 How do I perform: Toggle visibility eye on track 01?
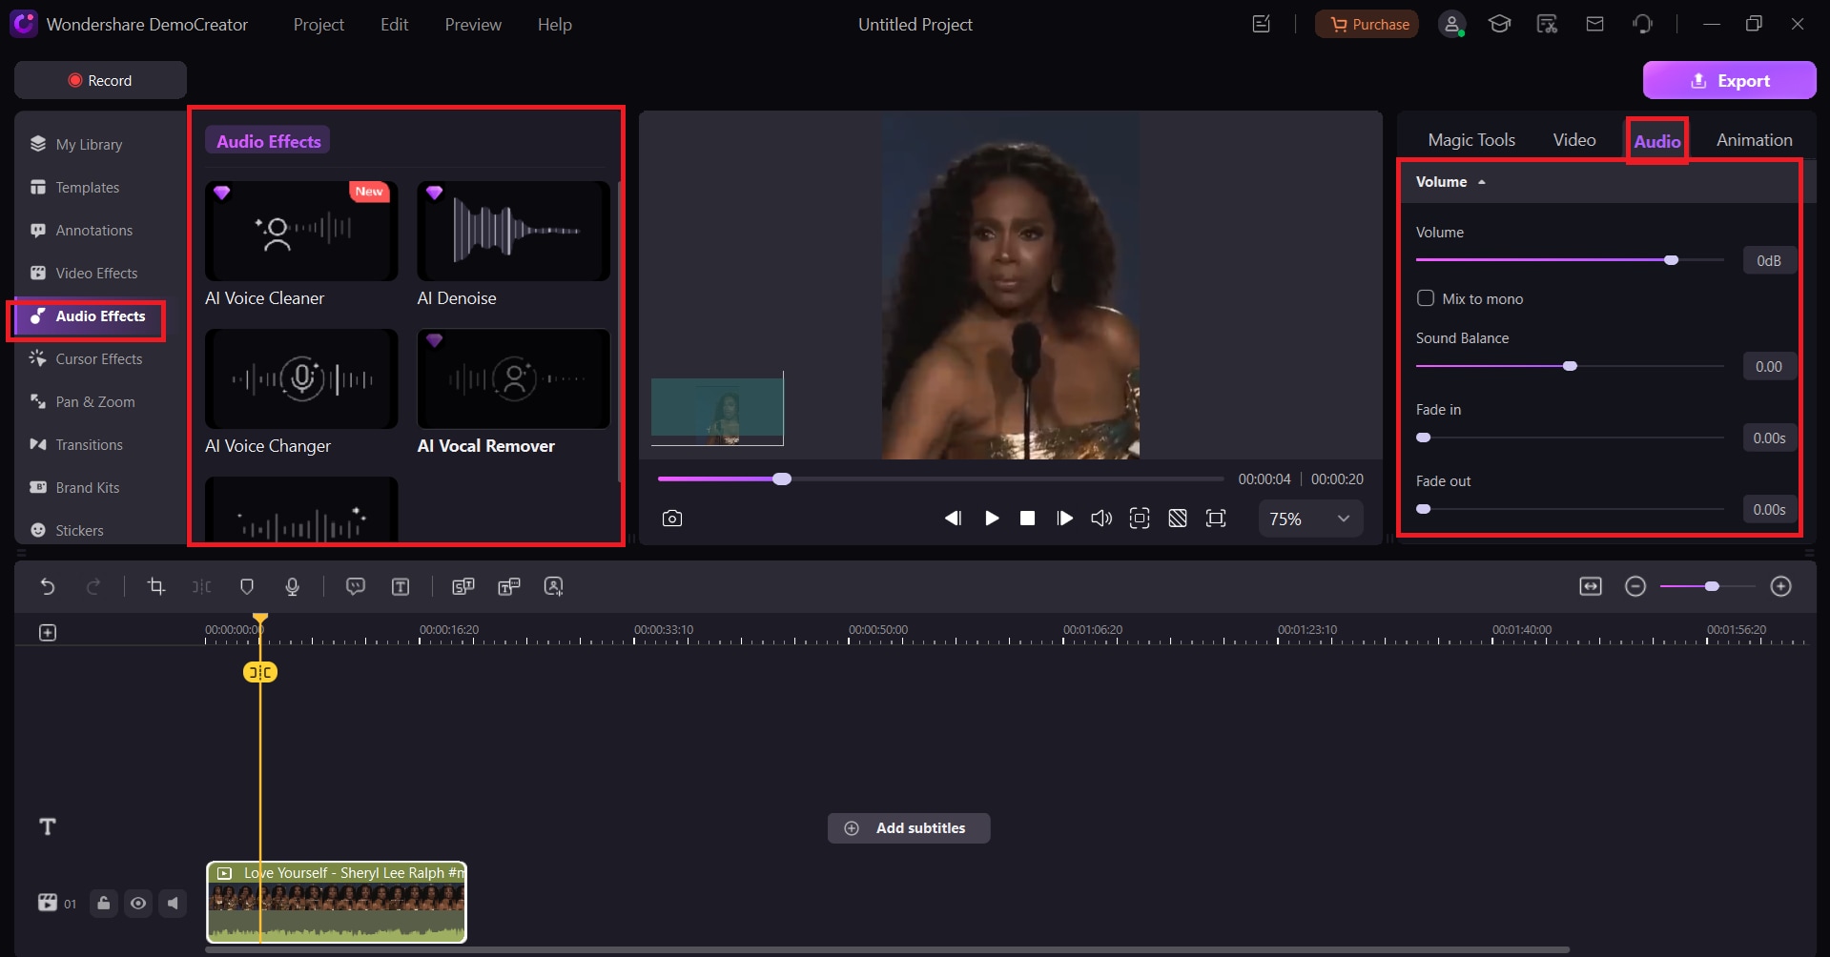click(138, 903)
